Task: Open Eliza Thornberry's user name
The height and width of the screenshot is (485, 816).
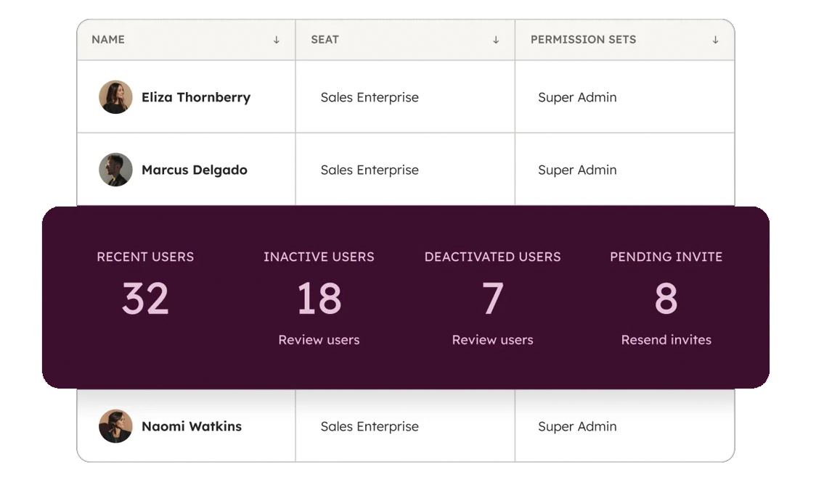Action: point(196,97)
